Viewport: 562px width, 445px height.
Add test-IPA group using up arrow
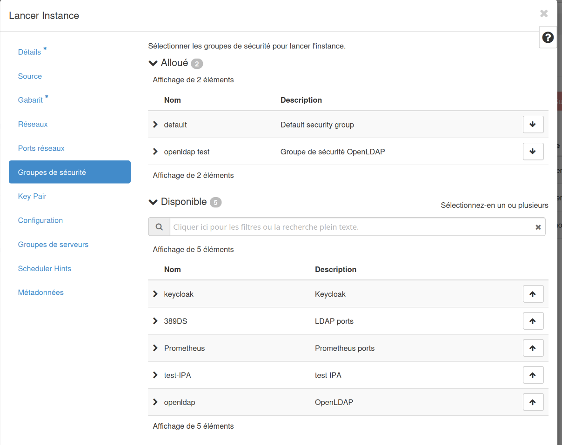pyautogui.click(x=533, y=375)
